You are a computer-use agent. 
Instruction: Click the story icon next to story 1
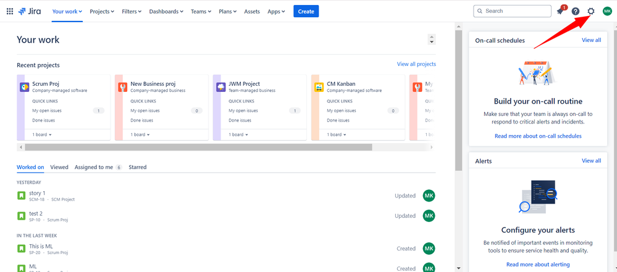21,196
